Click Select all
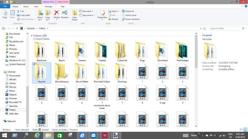 [128, 11]
